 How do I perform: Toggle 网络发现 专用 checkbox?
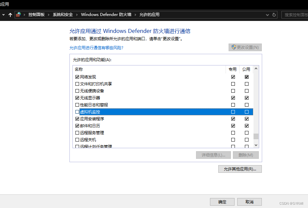(x=233, y=77)
